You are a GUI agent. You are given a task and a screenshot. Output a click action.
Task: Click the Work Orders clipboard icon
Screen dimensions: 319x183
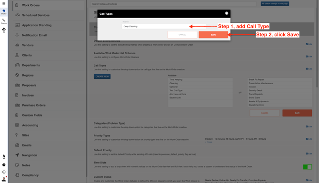(x=17, y=5)
